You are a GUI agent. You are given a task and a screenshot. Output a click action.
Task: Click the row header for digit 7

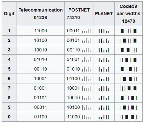coord(9,88)
